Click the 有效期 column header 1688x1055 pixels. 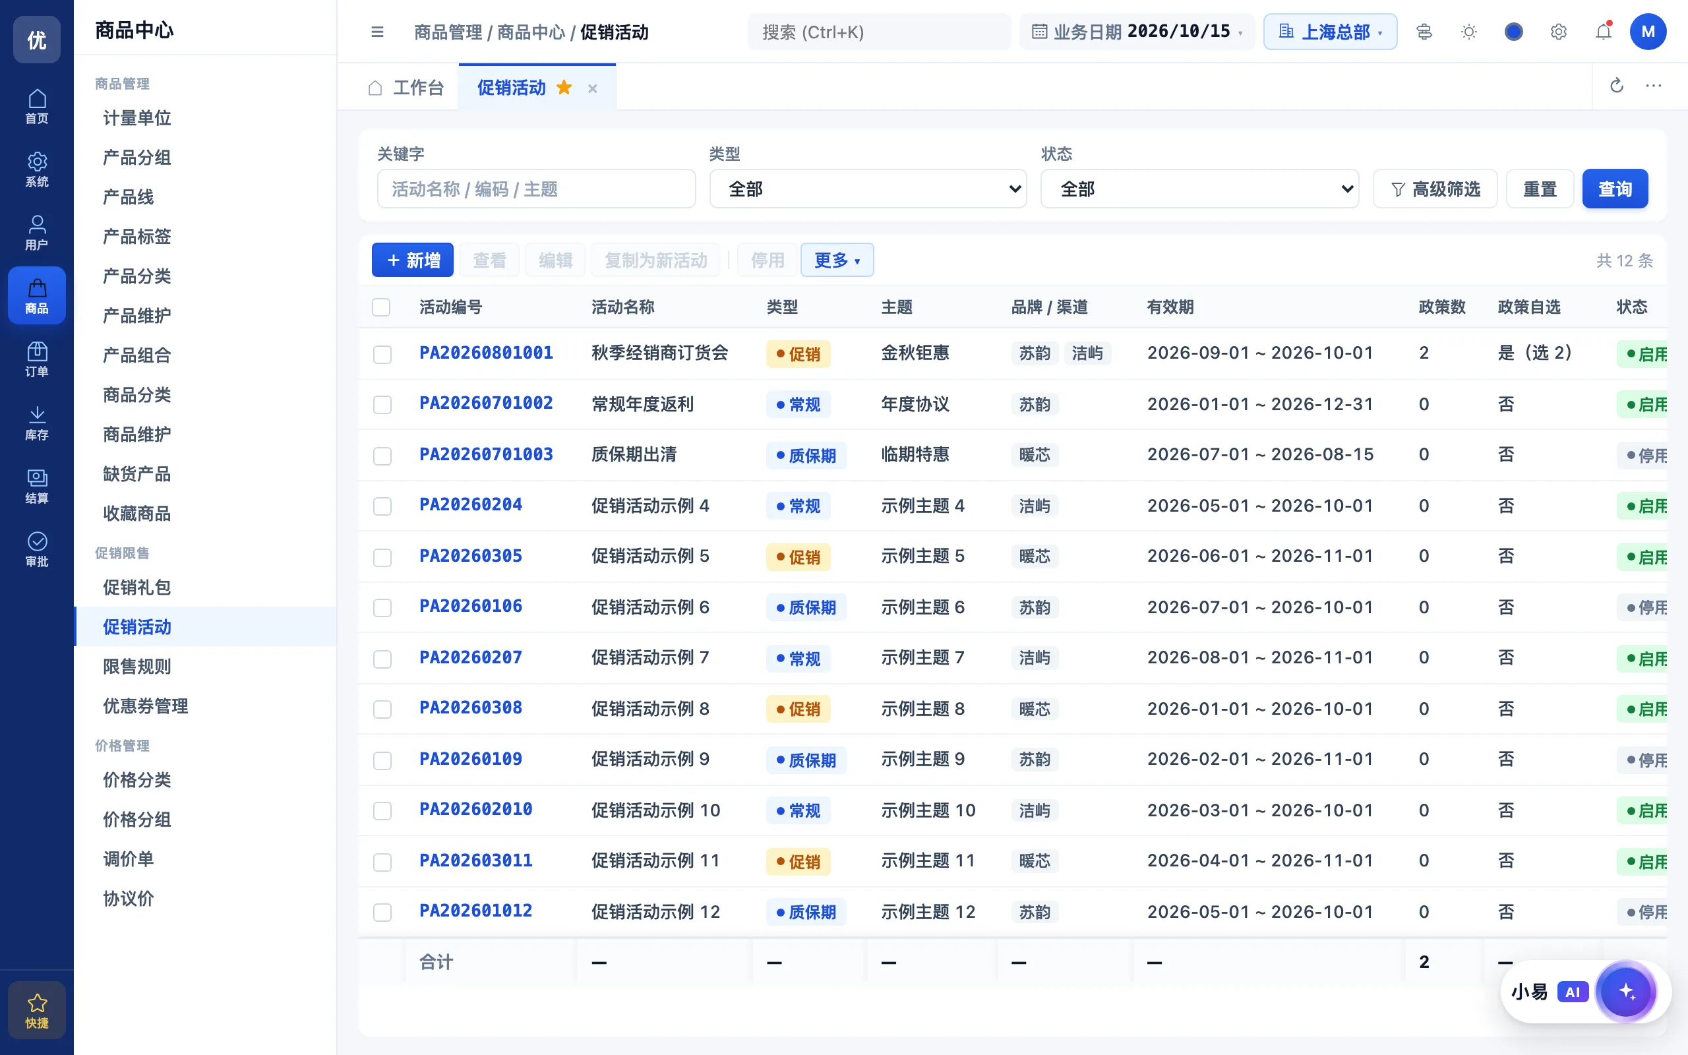[1170, 307]
